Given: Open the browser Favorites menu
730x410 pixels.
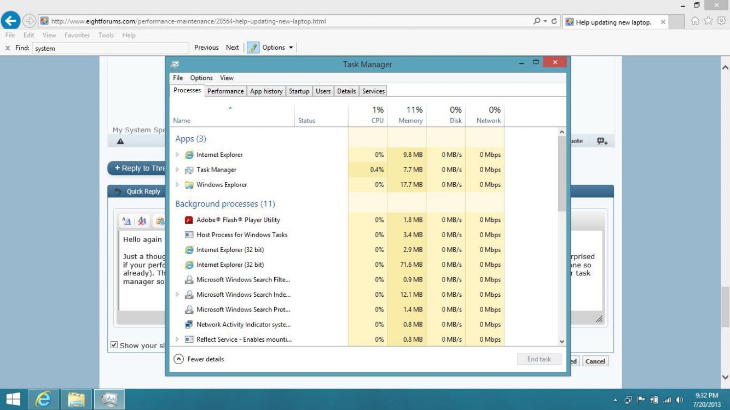Looking at the screenshot, I should (77, 35).
